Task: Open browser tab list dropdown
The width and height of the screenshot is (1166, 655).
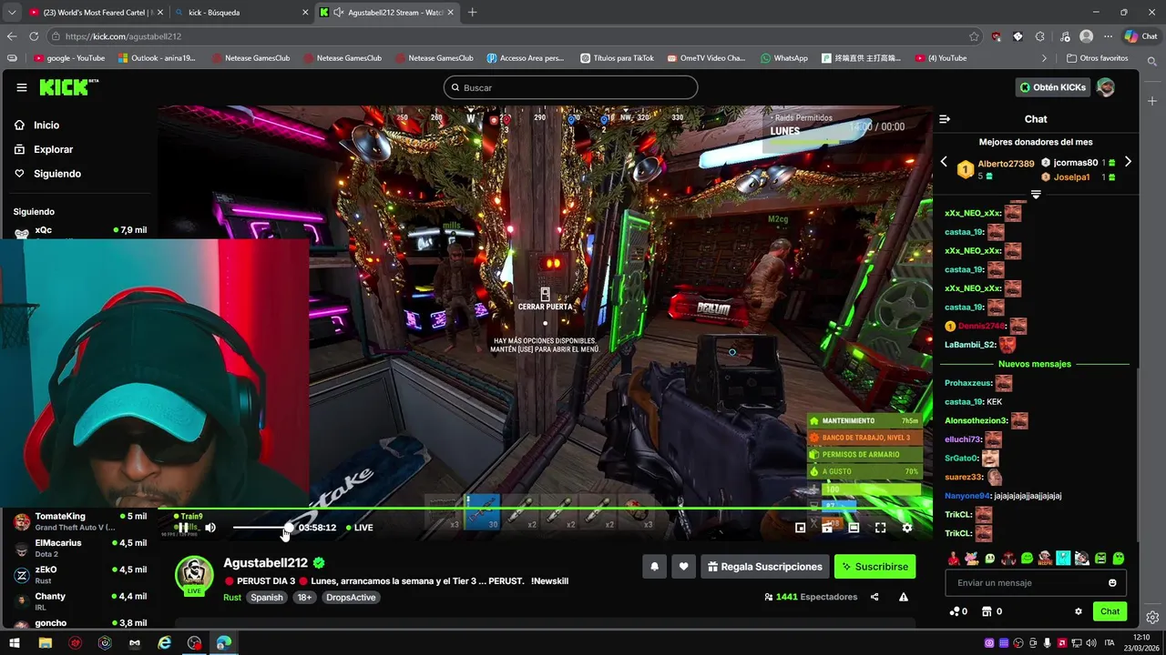Action: (x=11, y=13)
